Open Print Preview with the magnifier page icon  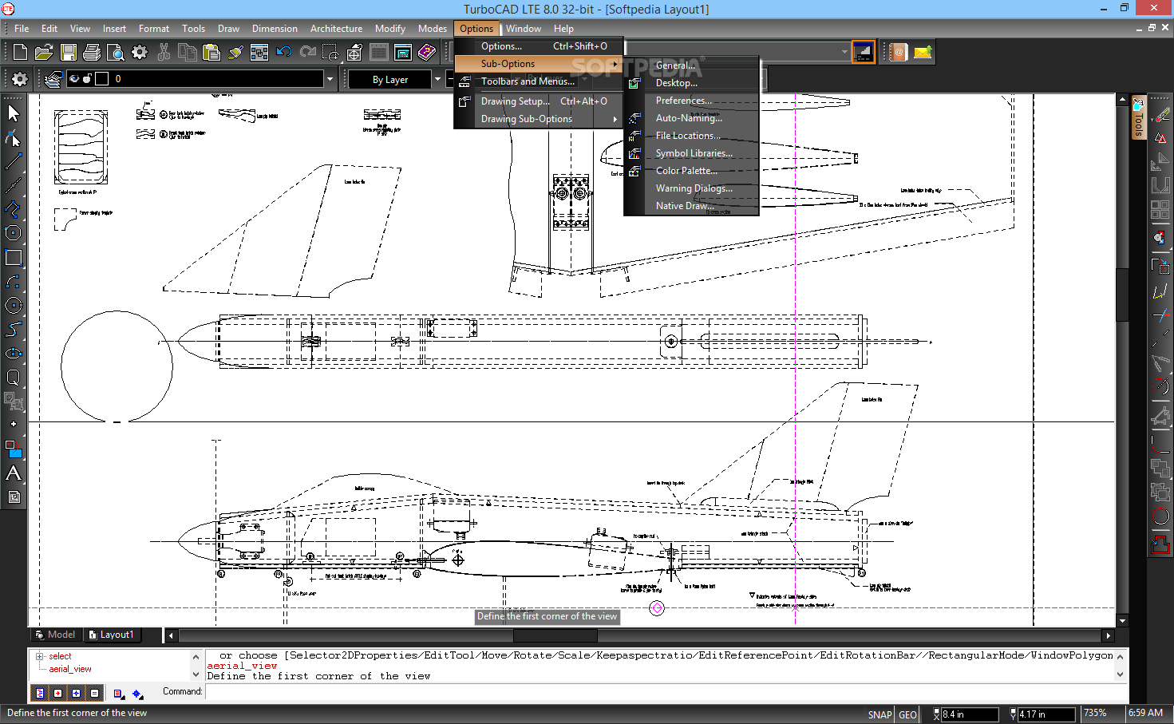tap(116, 53)
